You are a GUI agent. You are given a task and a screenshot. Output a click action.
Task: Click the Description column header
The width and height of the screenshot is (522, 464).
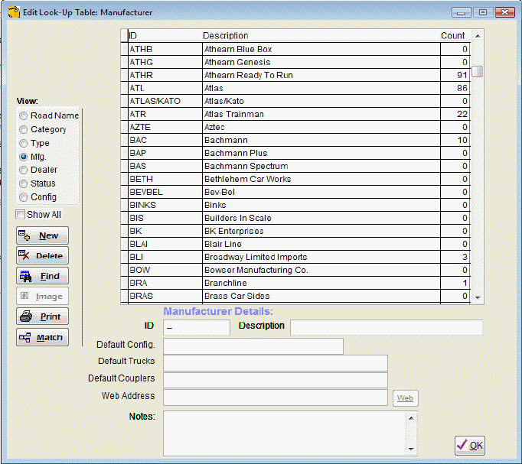click(x=321, y=36)
